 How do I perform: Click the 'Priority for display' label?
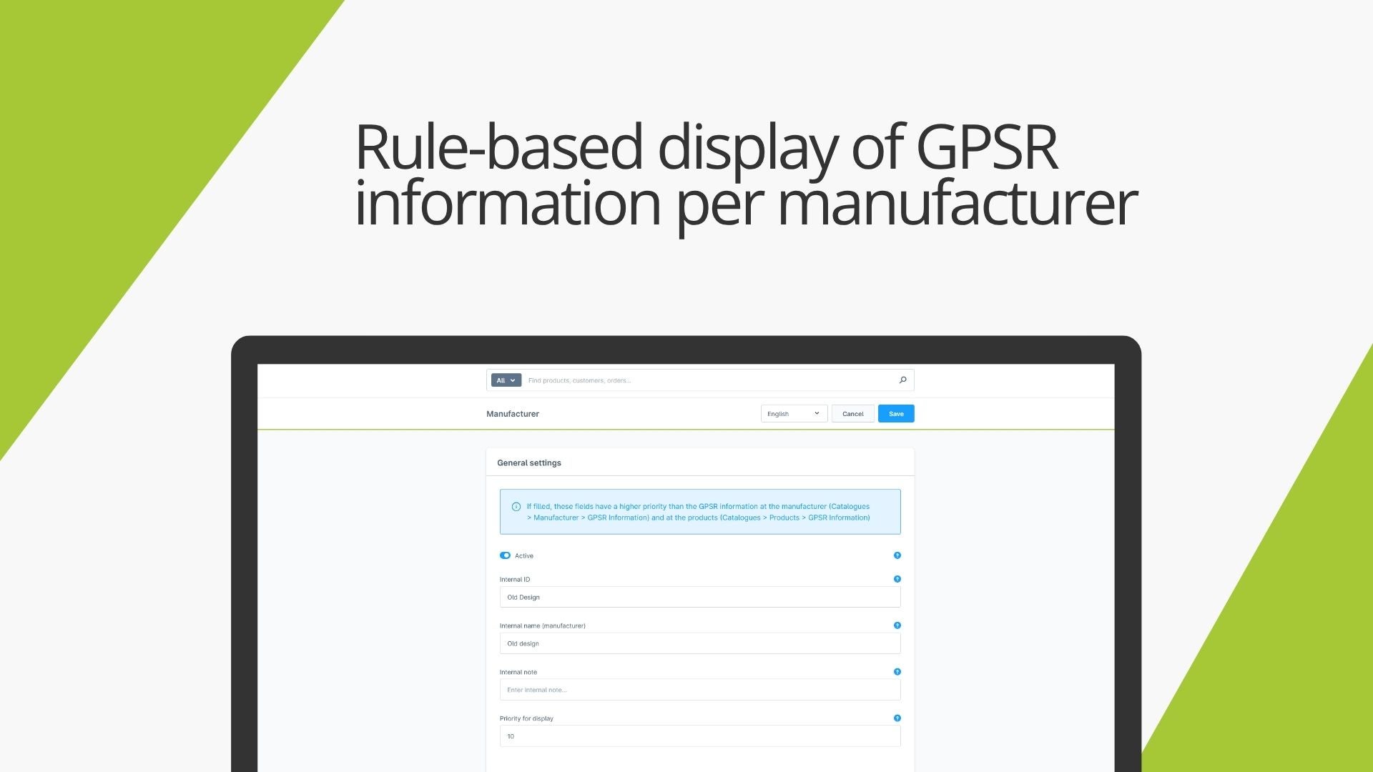pyautogui.click(x=526, y=718)
